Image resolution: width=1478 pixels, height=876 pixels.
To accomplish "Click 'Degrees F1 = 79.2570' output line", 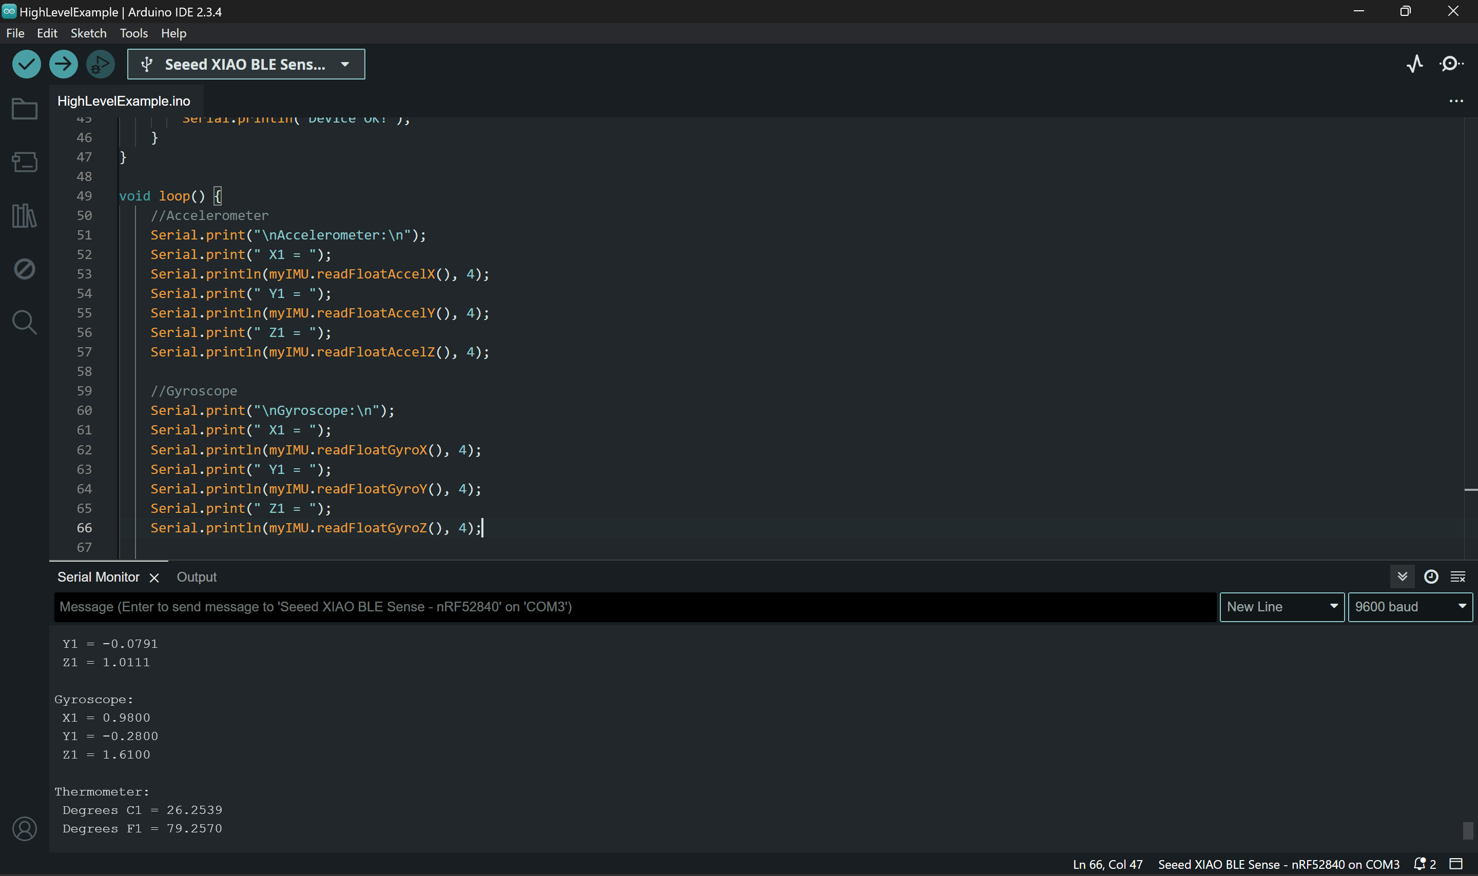I will (142, 828).
